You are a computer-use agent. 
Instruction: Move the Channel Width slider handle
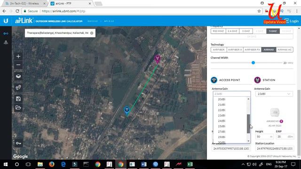coord(253,62)
